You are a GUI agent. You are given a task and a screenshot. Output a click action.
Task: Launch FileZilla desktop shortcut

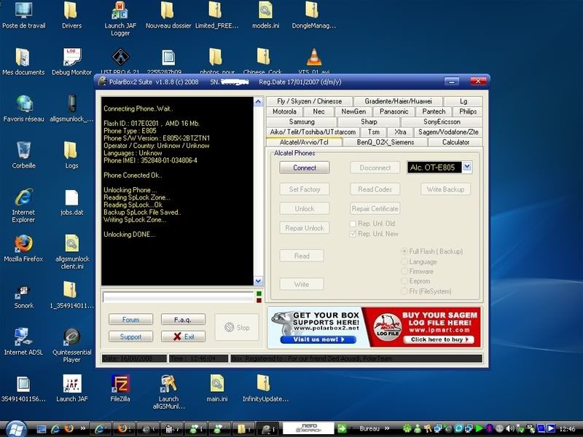coord(120,388)
